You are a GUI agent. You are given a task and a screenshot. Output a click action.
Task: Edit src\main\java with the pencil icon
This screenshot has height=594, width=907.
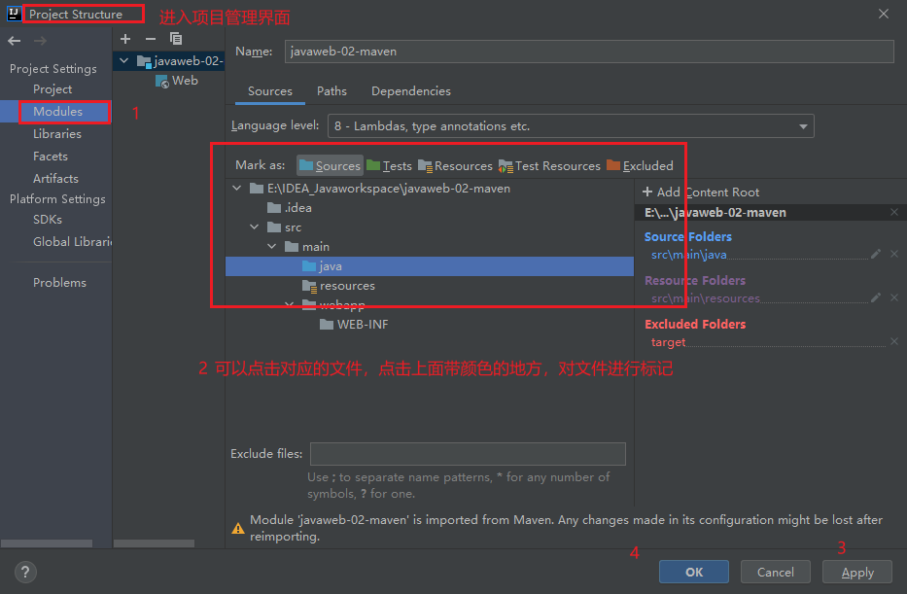(x=878, y=254)
